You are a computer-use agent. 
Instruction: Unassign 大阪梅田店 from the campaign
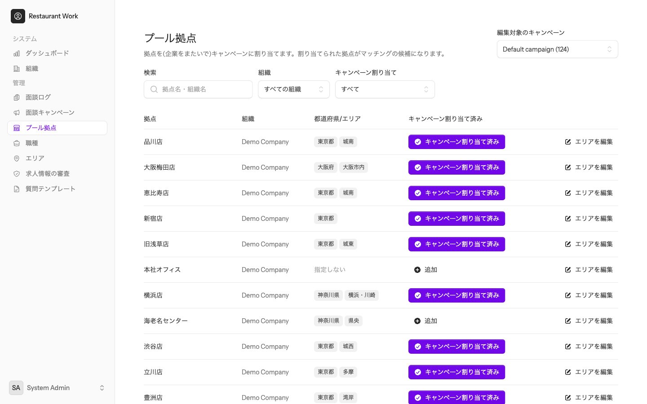(x=456, y=167)
